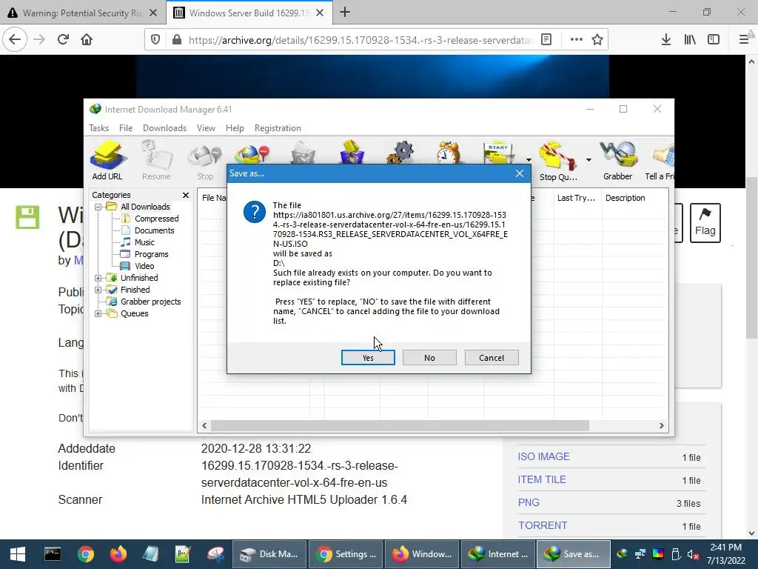Click the Stop Queue toolbar icon
The height and width of the screenshot is (569, 758).
point(558,161)
